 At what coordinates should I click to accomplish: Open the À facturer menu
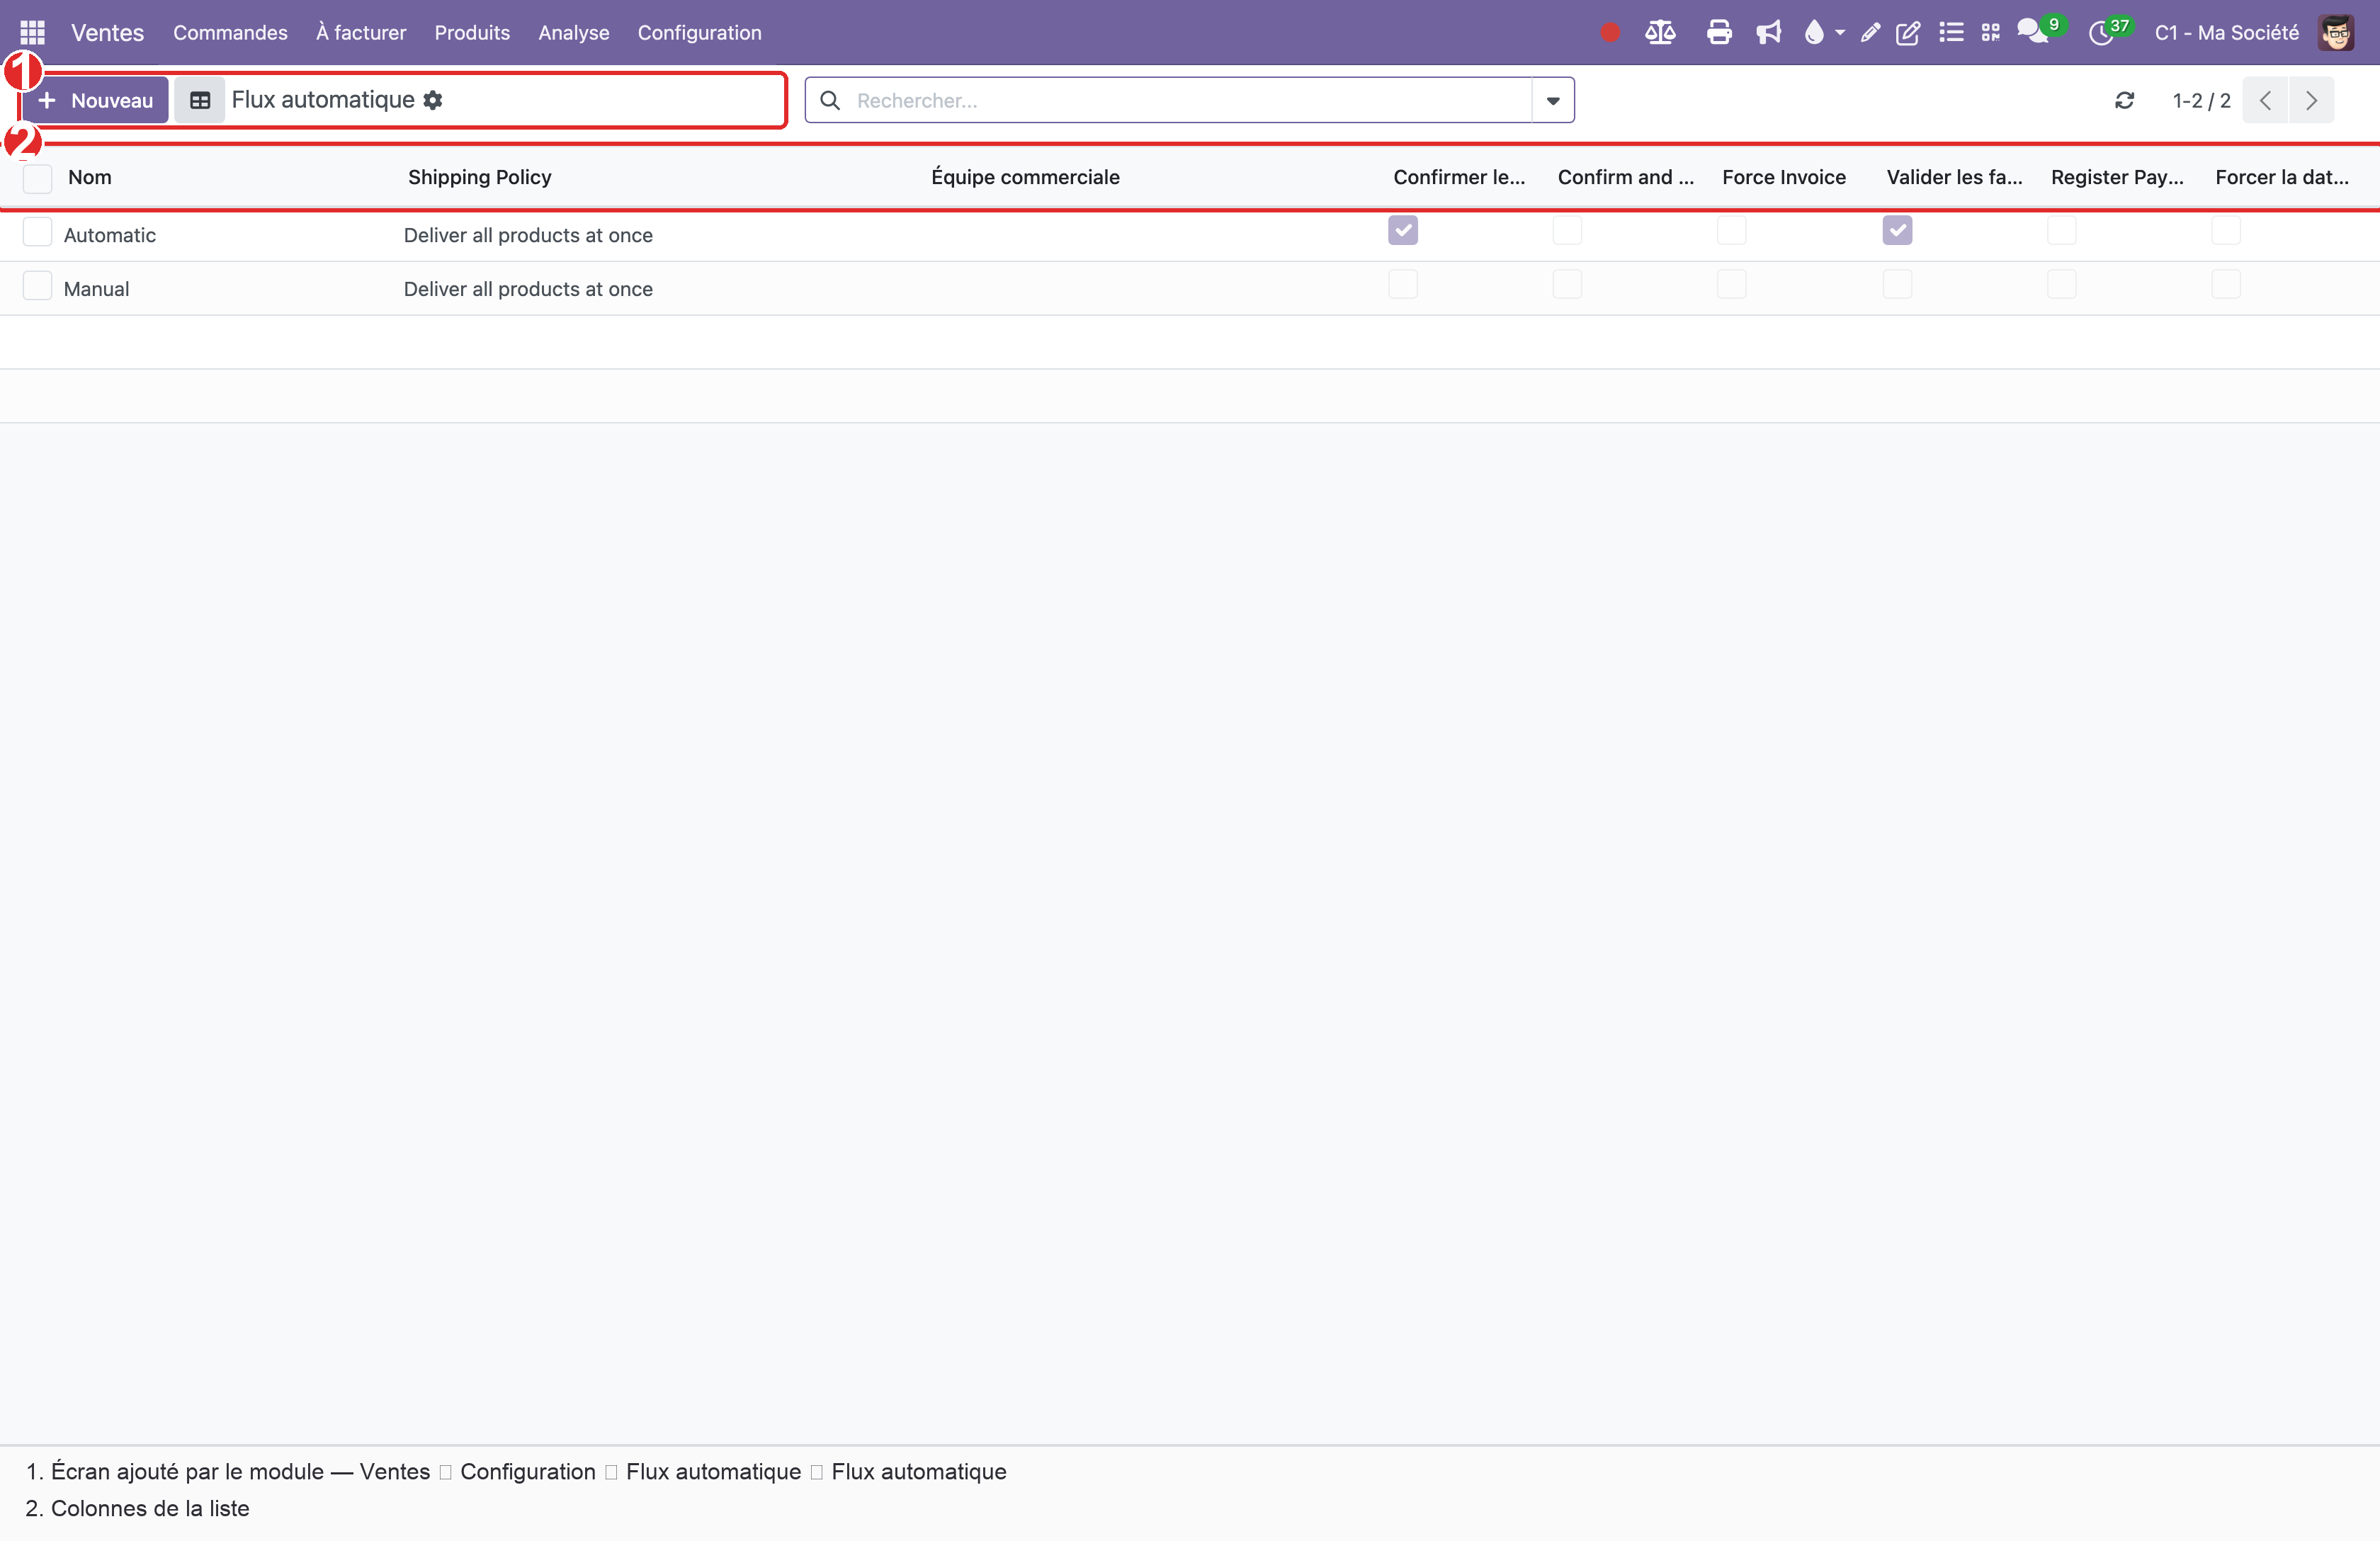[x=361, y=33]
